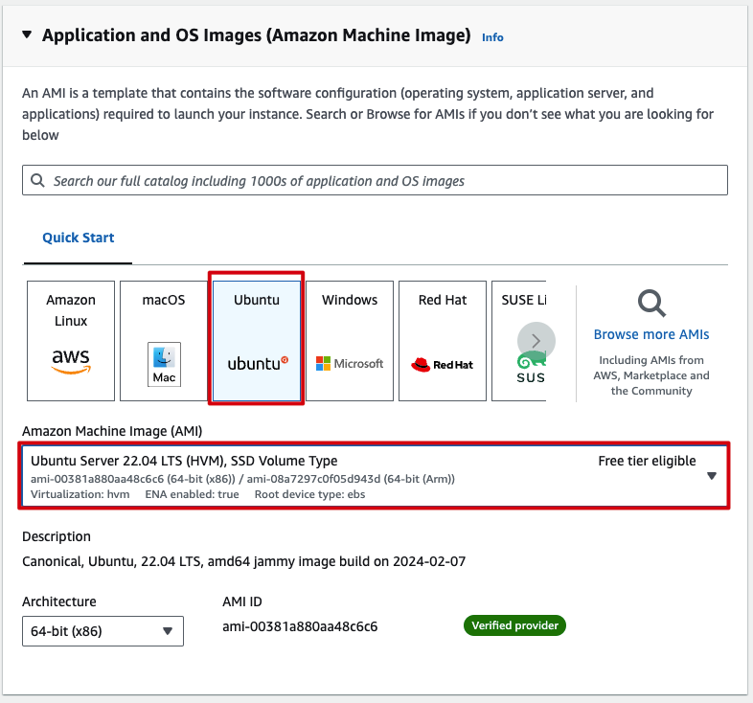Image resolution: width=753 pixels, height=703 pixels.
Task: Click the Browse more AMIs link
Action: click(x=651, y=334)
